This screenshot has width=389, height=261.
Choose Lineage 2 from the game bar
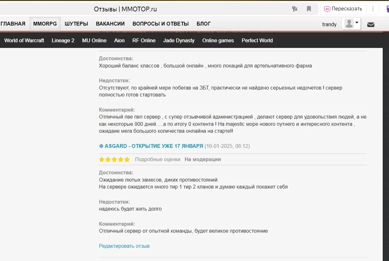click(x=63, y=40)
